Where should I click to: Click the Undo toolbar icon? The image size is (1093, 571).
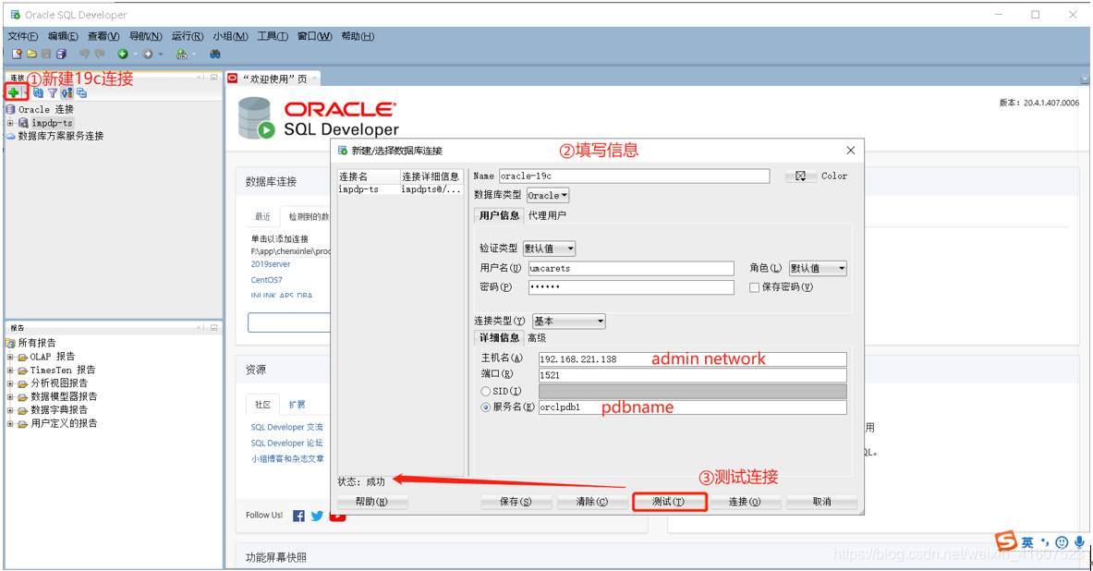click(x=84, y=54)
